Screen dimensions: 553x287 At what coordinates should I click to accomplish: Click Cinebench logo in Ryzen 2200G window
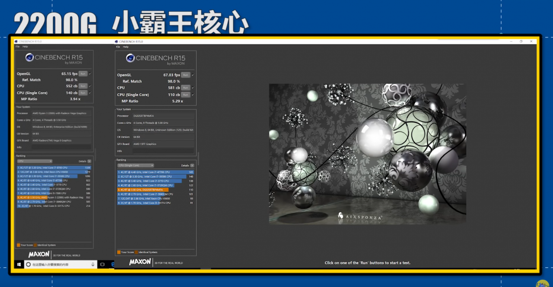54,58
